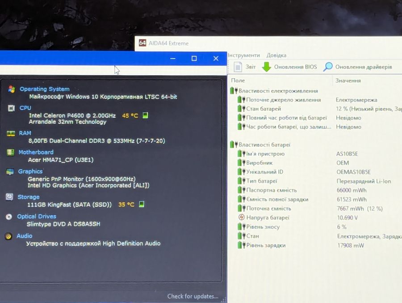Click the Graphics monitor icon
The height and width of the screenshot is (303, 402).
(10, 172)
